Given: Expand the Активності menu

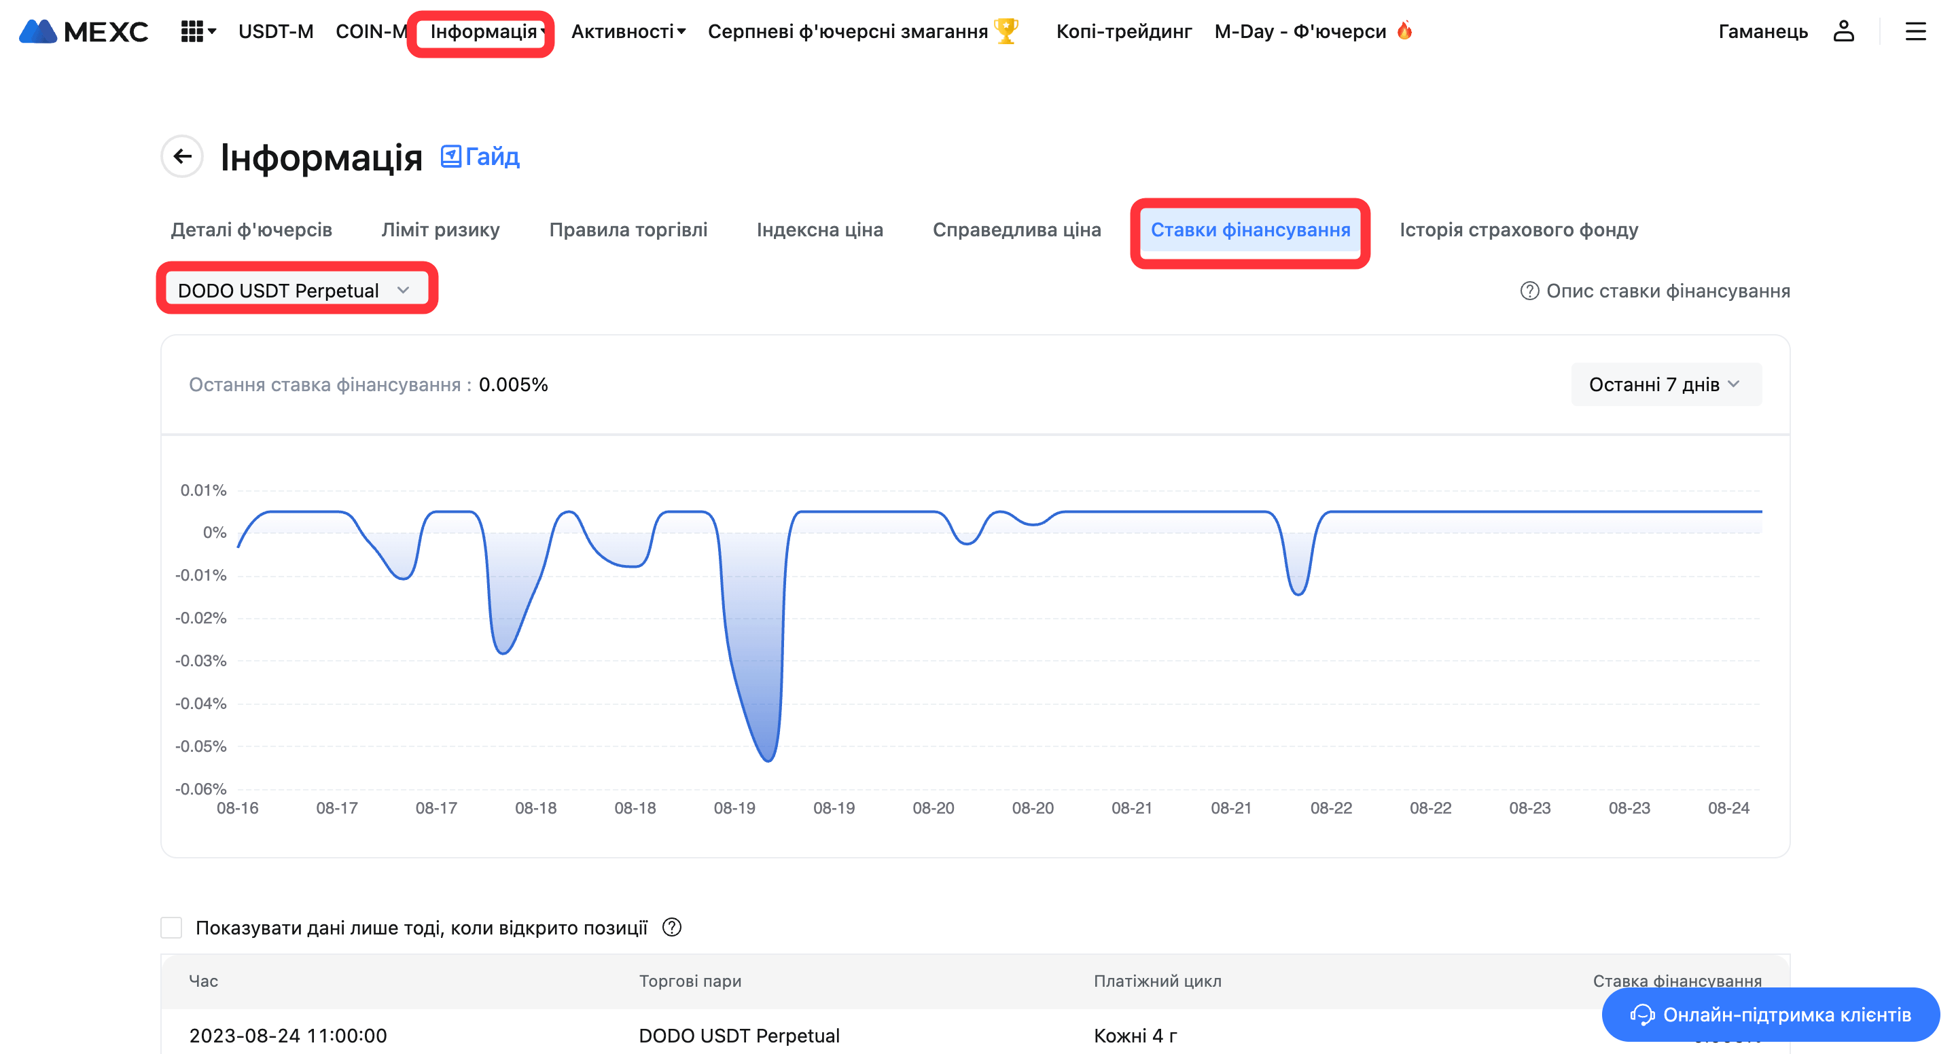Looking at the screenshot, I should pos(627,31).
